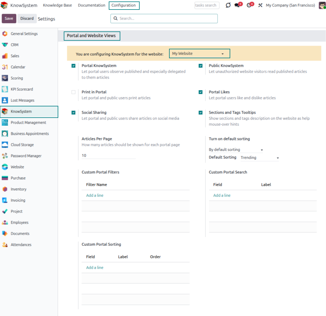The width and height of the screenshot is (326, 316).
Task: Enable the Print in Portal checkbox
Action: [x=74, y=92]
